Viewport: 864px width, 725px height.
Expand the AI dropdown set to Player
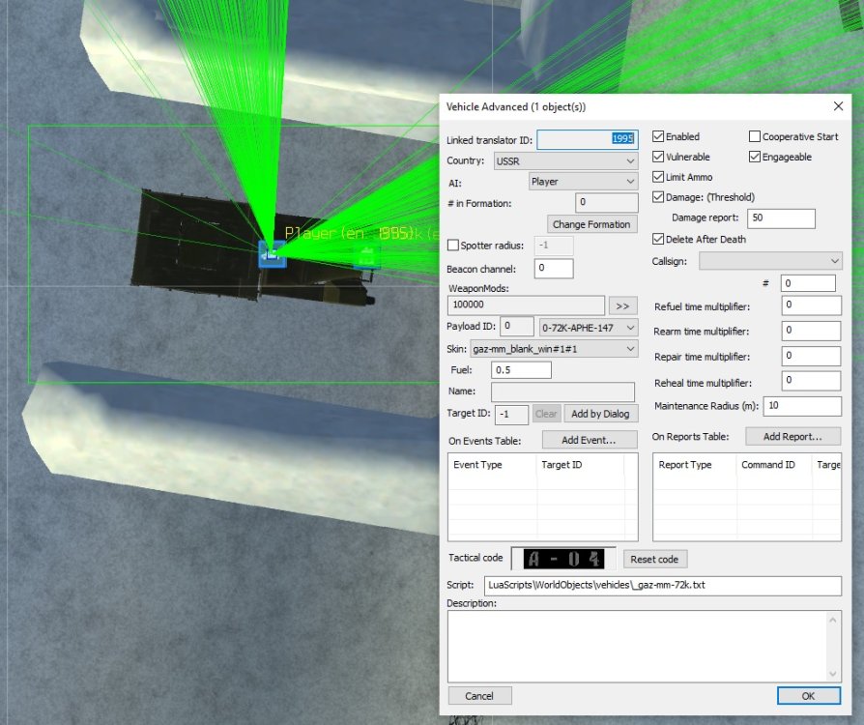(584, 181)
